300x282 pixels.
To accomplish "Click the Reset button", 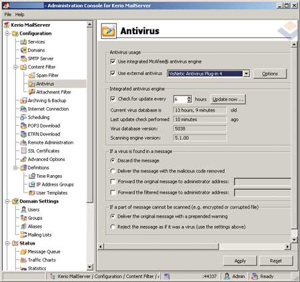I will pos(276,261).
